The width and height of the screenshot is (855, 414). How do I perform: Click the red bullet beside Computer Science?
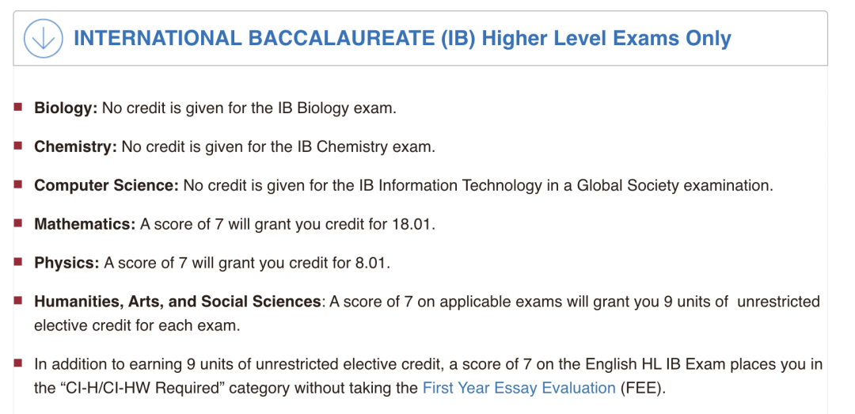tap(18, 184)
